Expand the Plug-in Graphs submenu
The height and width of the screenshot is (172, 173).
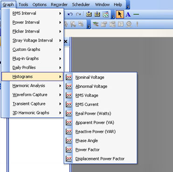pos(33,58)
